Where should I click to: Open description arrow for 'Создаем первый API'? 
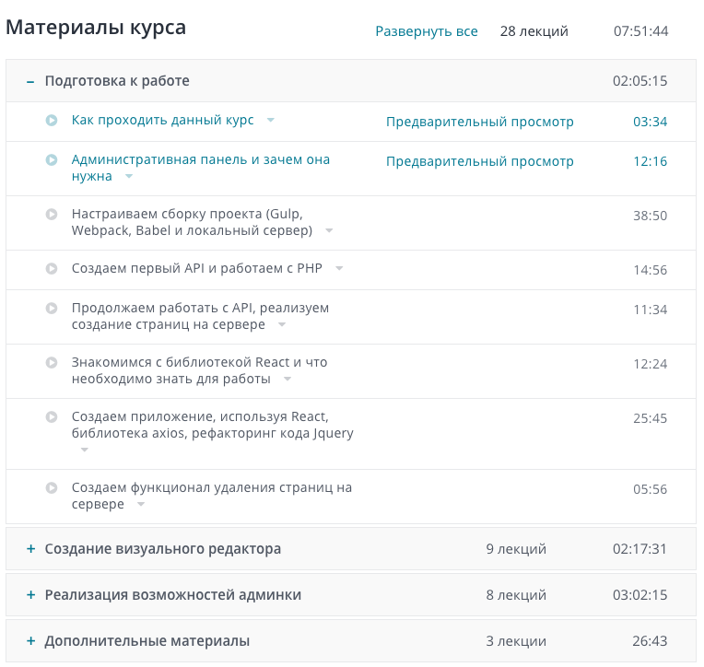(339, 269)
